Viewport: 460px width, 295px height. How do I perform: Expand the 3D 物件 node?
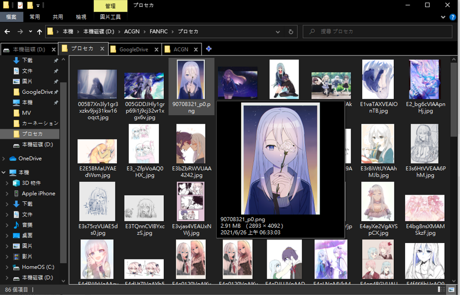point(7,183)
